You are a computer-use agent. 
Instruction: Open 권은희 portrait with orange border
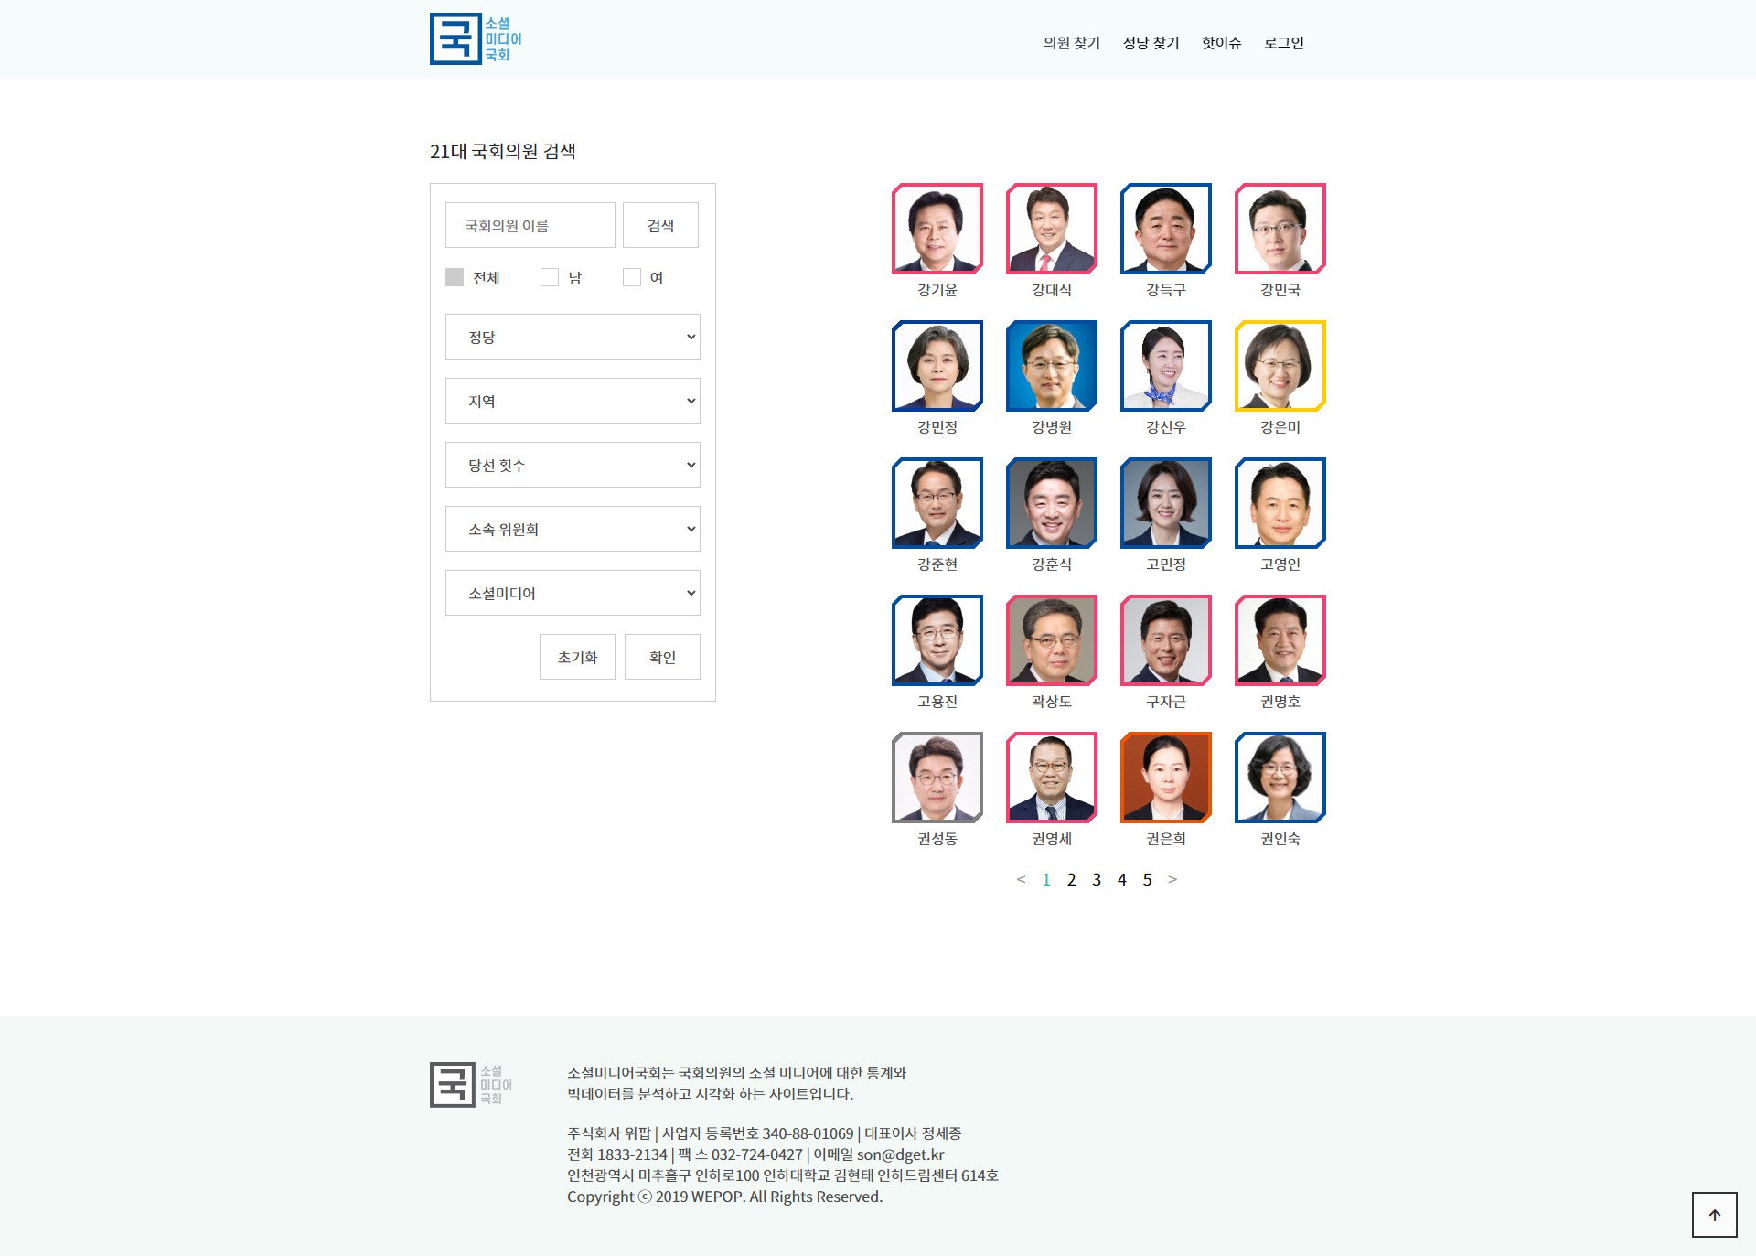[1165, 778]
